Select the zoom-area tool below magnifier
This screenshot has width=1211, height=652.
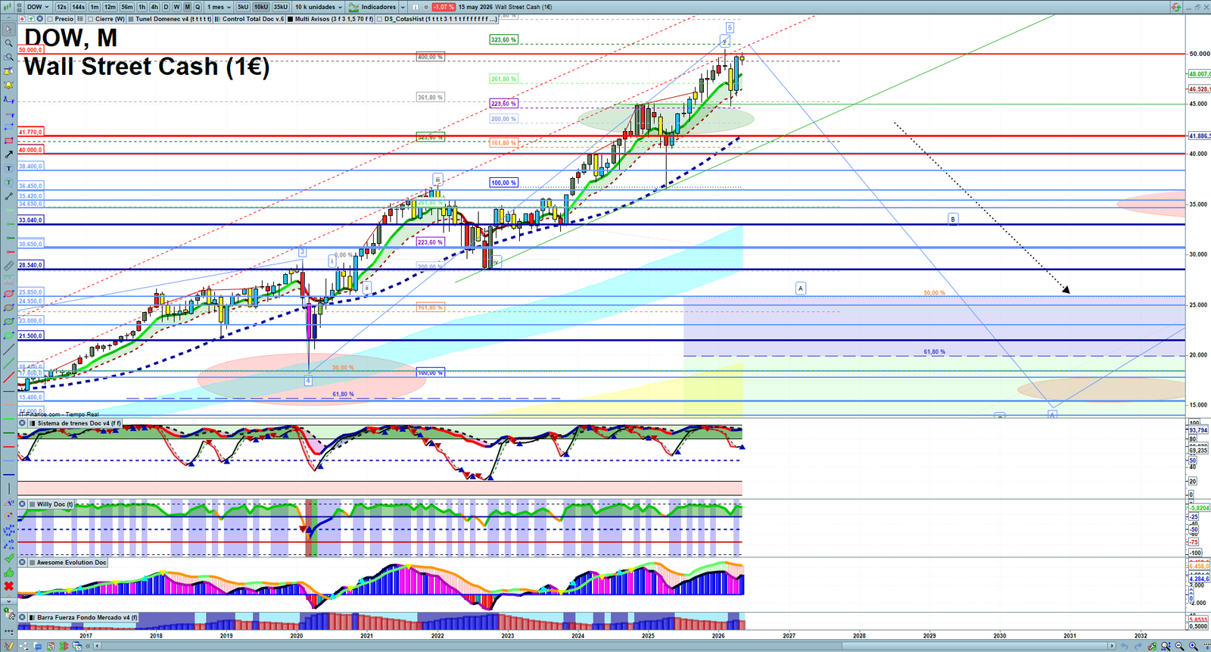[x=8, y=57]
